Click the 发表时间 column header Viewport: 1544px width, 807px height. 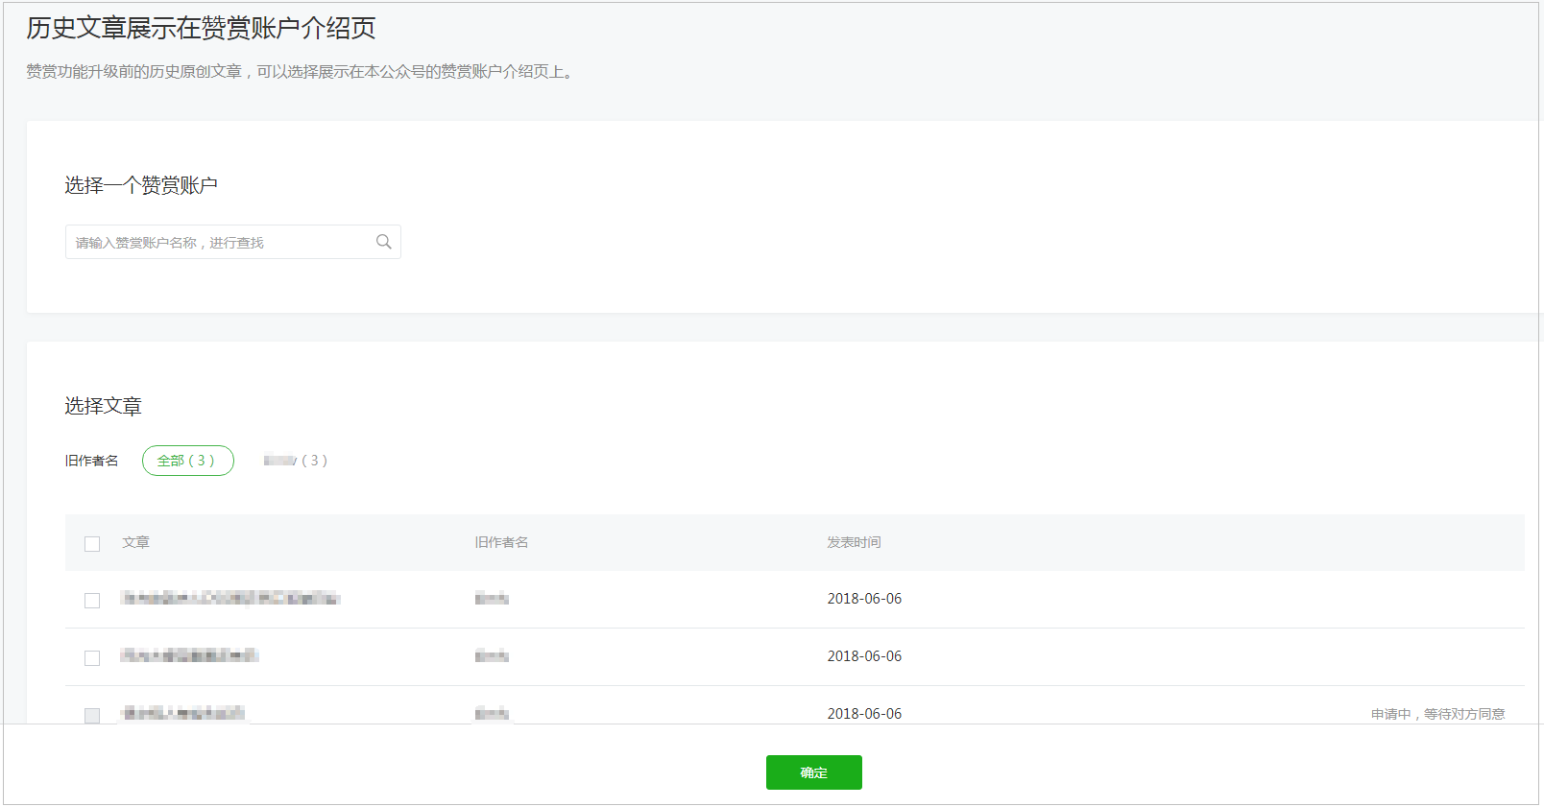pos(854,542)
